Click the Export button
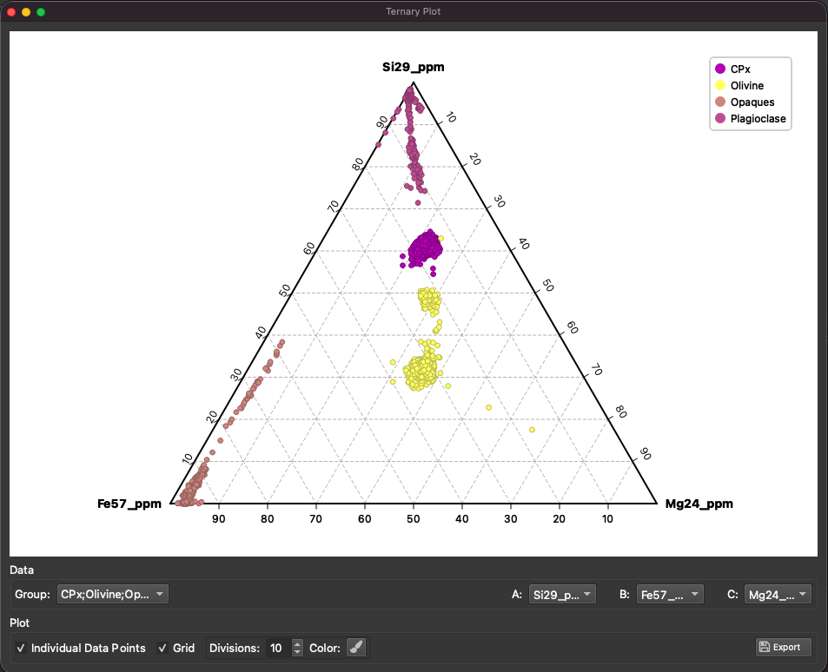The width and height of the screenshot is (828, 672). click(x=782, y=647)
